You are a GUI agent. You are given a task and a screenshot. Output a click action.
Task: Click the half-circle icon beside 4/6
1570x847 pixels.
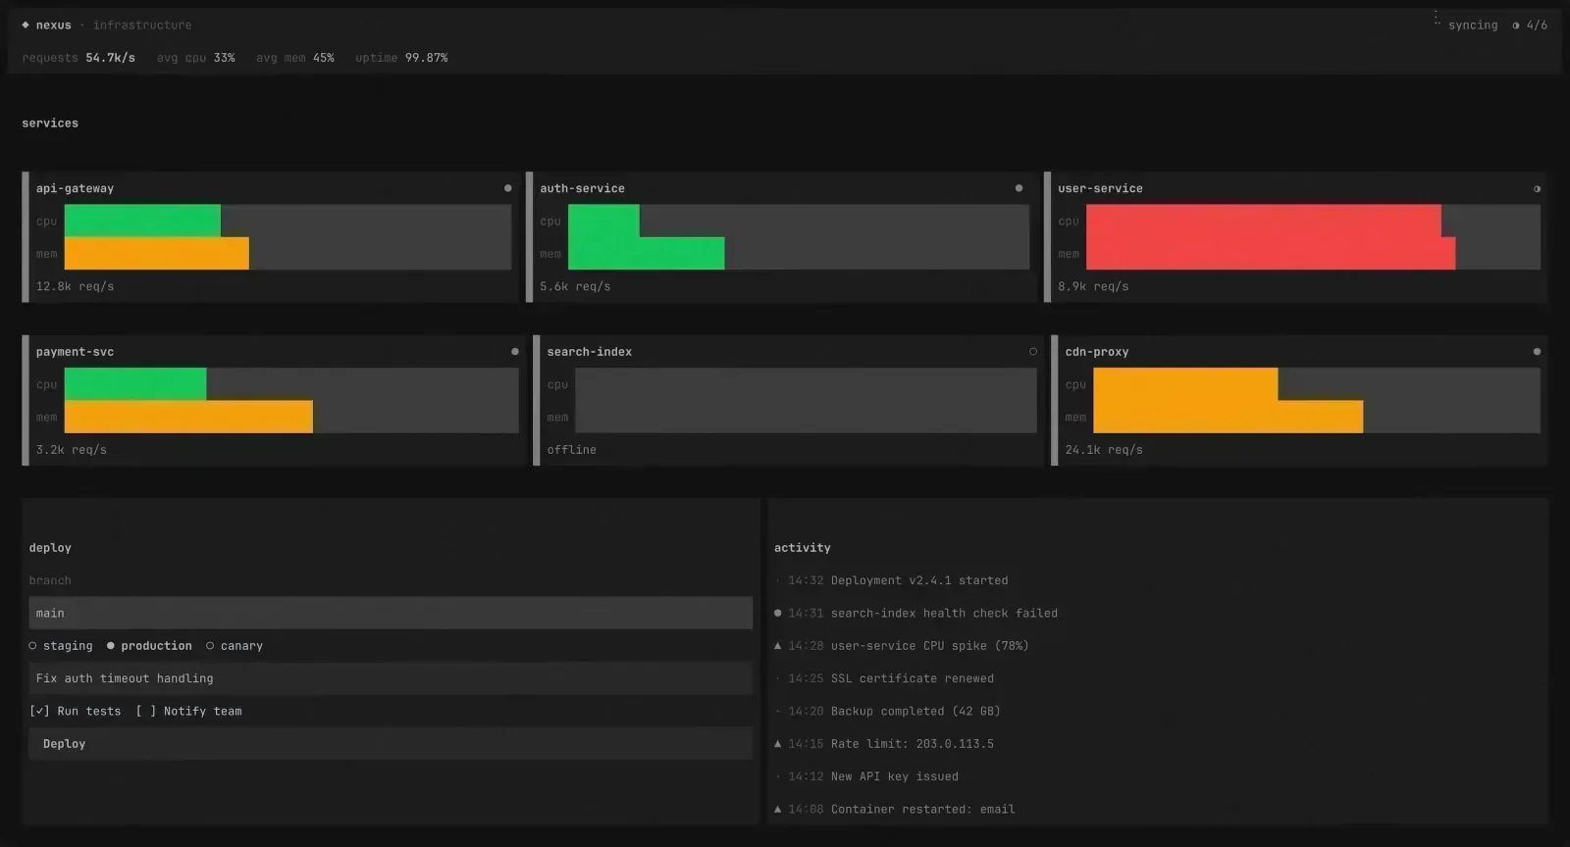coord(1516,25)
